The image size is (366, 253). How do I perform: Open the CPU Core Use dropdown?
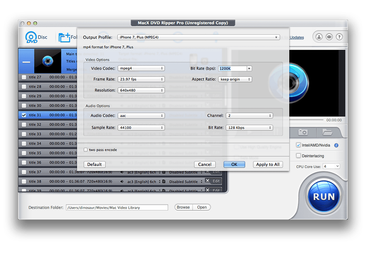tap(331, 166)
